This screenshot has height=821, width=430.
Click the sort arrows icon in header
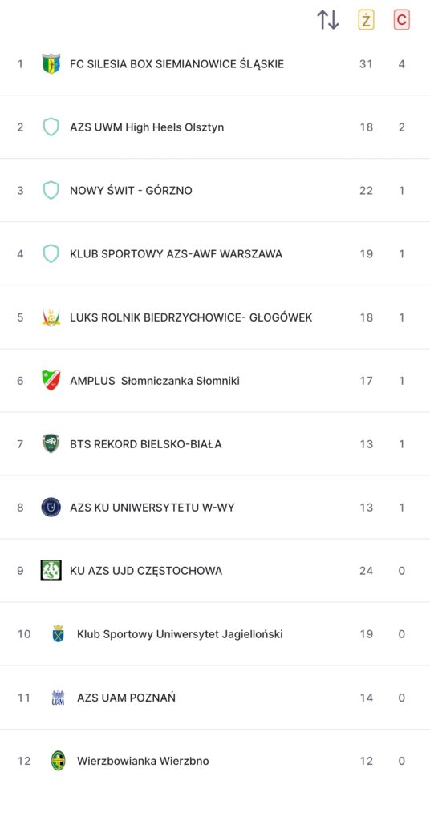pyautogui.click(x=328, y=20)
